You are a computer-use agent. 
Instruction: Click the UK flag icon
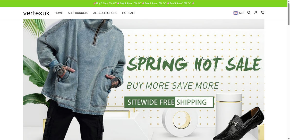(x=236, y=13)
